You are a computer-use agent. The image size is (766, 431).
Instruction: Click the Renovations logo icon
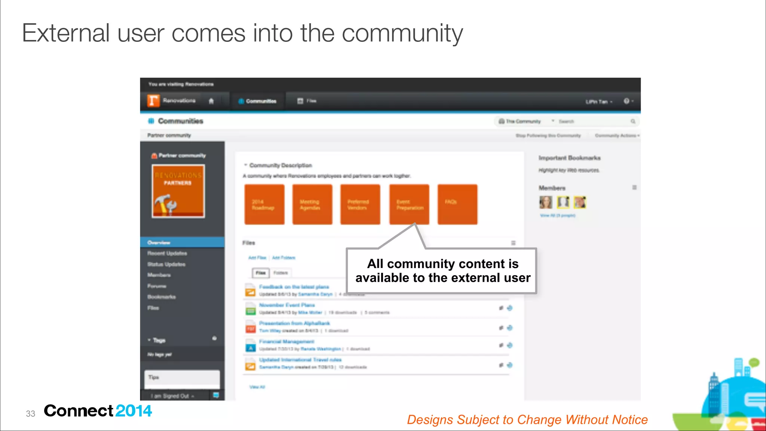click(x=153, y=101)
